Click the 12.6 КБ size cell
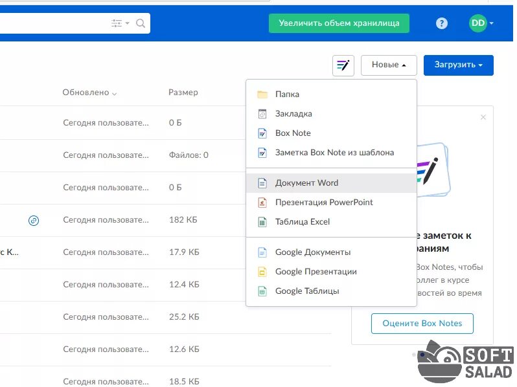 tap(184, 349)
